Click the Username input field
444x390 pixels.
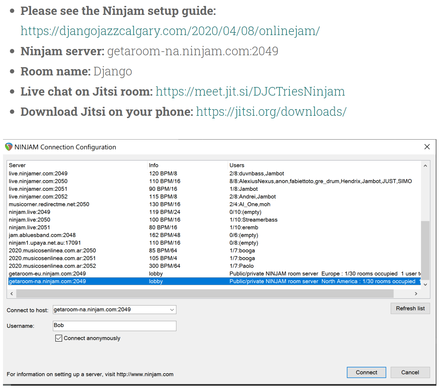click(114, 325)
